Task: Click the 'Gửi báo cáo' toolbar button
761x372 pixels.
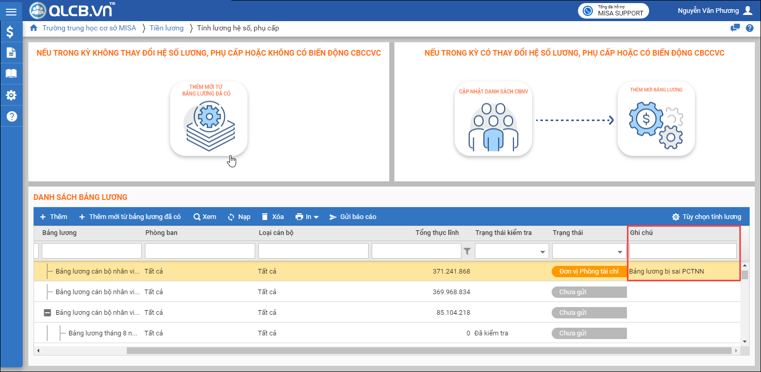Action: (353, 217)
